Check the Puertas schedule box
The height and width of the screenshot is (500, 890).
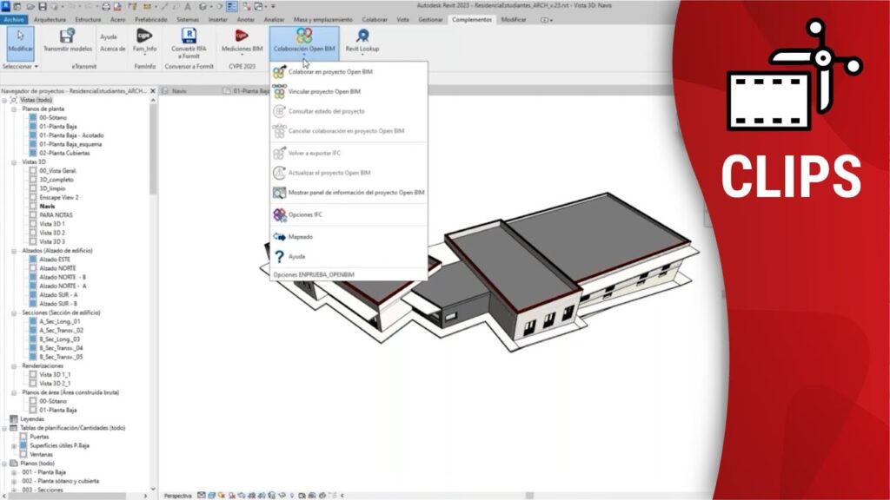click(x=23, y=436)
